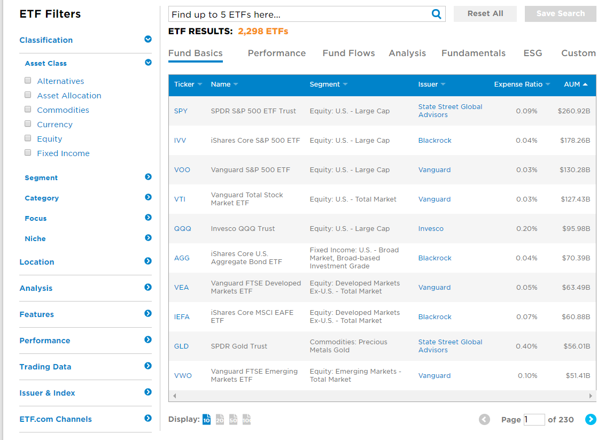Switch to the Performance tab
The height and width of the screenshot is (440, 605).
[x=277, y=53]
